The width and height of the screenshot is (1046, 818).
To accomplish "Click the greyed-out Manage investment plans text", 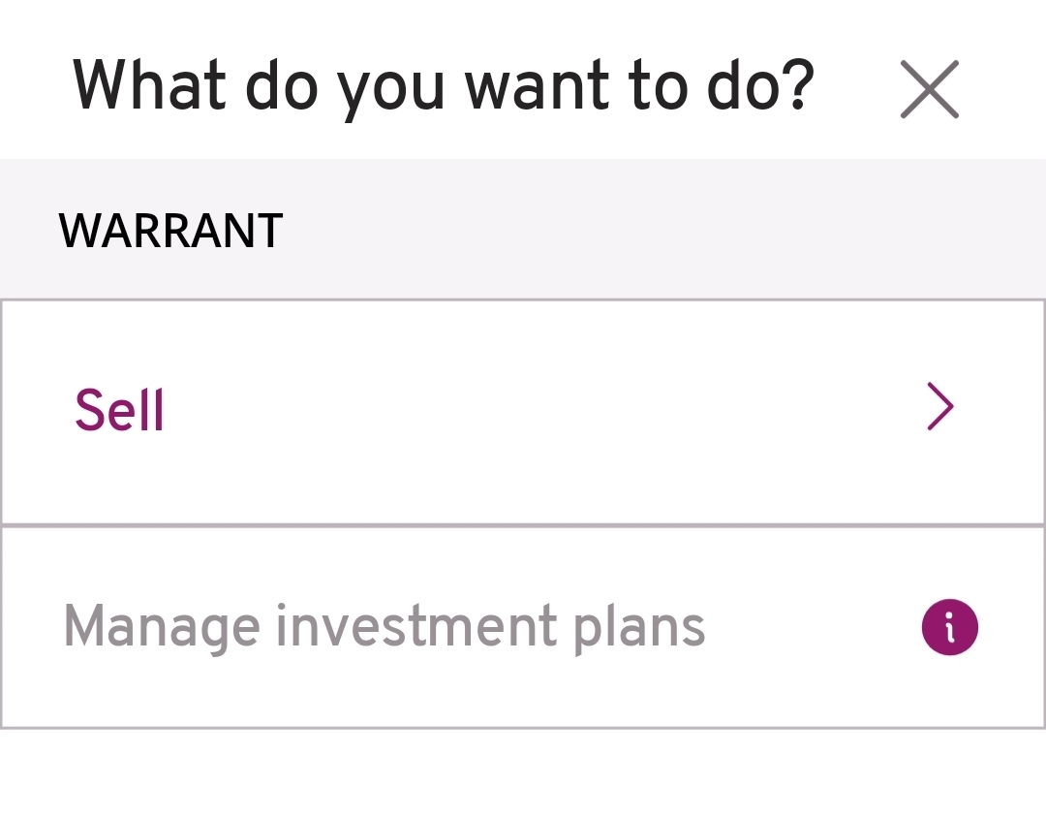I will pos(384,626).
